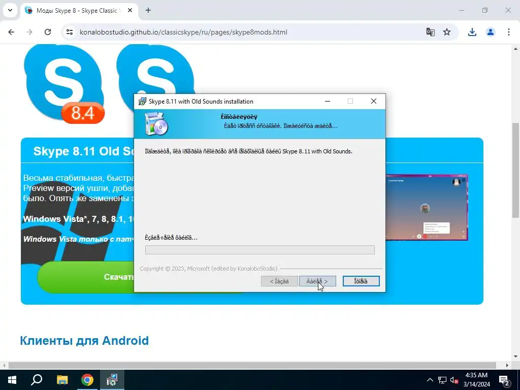The image size is (520, 390).
Task: Click the Chrome back arrow
Action: point(11,32)
